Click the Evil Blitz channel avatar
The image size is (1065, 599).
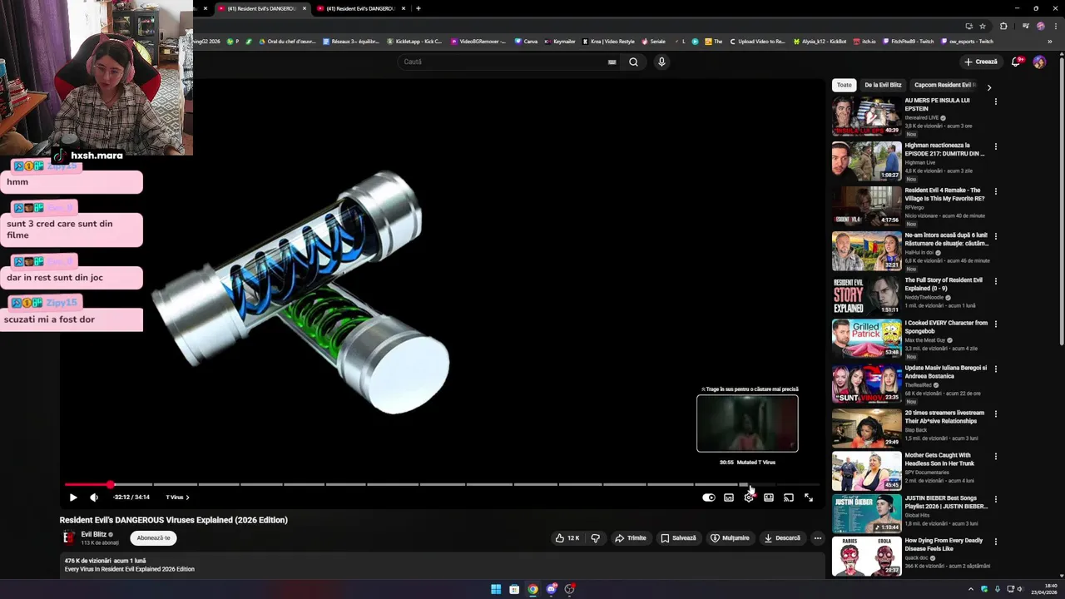tap(69, 538)
